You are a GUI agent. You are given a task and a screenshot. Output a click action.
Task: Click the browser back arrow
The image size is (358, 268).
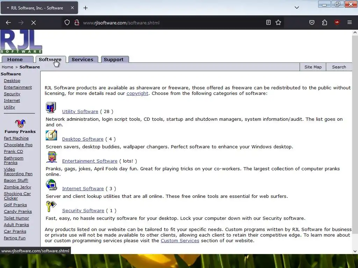(8, 23)
